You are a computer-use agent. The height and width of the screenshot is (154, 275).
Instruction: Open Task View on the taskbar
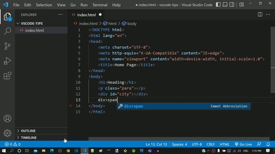tap(27, 151)
